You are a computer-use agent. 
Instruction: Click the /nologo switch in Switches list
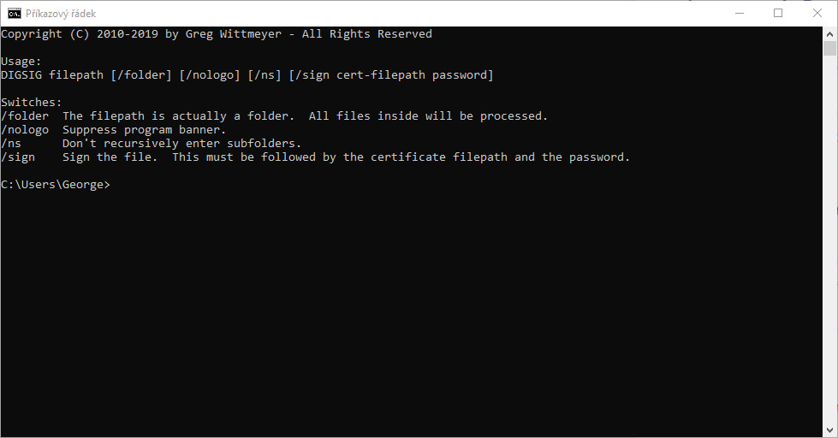tap(25, 130)
